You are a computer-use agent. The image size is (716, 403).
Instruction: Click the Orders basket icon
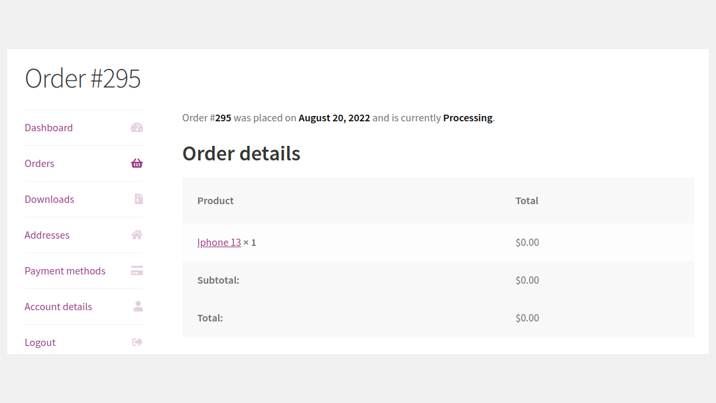coord(137,164)
